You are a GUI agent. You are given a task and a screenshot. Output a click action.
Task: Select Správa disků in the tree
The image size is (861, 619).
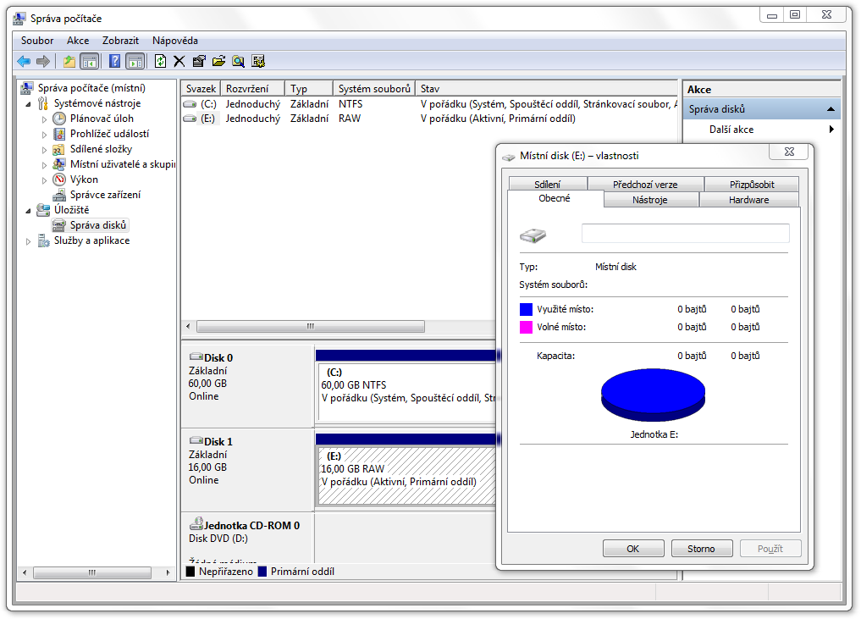tap(97, 225)
